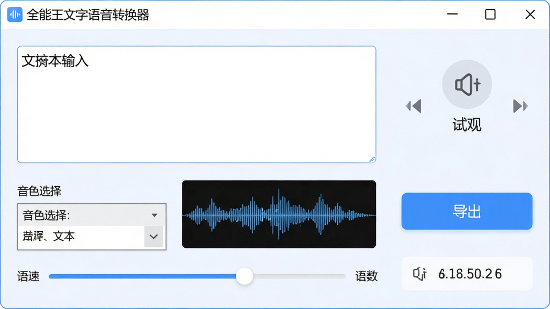Minimize the converter window
The width and height of the screenshot is (550, 309).
(452, 14)
